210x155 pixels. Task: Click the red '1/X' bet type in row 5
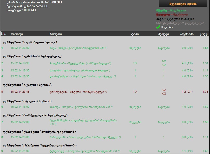135,92
